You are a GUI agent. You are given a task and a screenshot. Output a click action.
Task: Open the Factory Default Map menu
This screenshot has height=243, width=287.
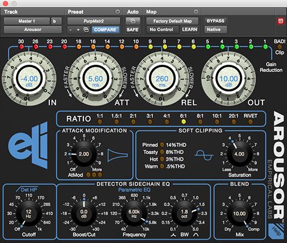172,21
